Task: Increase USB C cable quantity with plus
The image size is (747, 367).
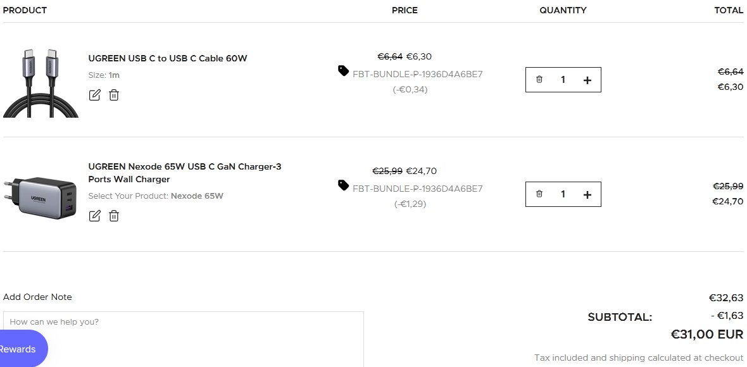Action: (587, 80)
